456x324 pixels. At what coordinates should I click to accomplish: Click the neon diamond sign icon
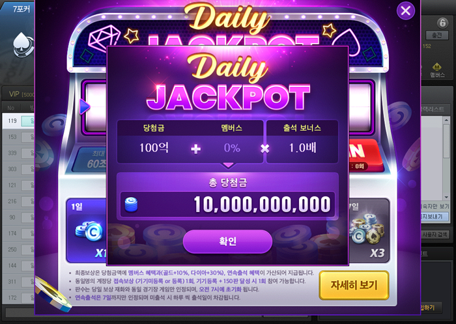point(104,38)
